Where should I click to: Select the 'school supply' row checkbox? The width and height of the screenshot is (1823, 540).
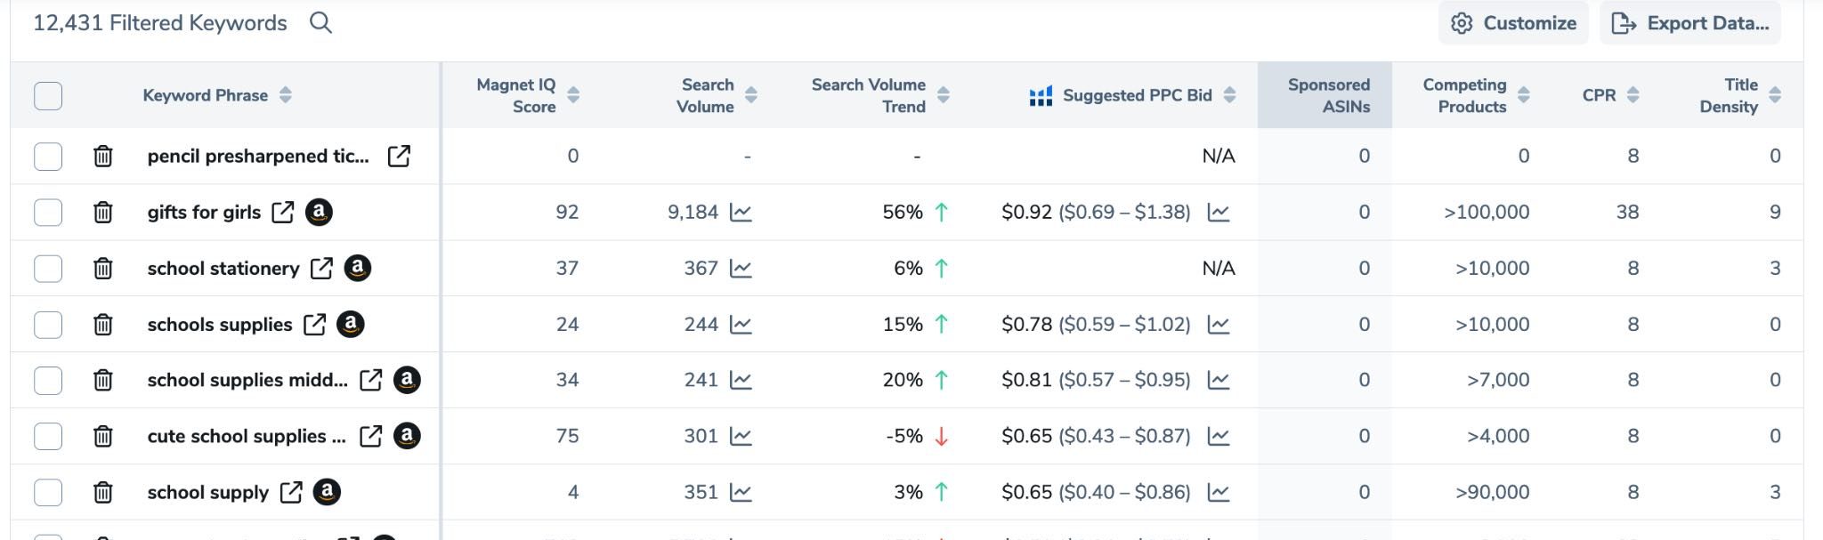click(x=48, y=493)
